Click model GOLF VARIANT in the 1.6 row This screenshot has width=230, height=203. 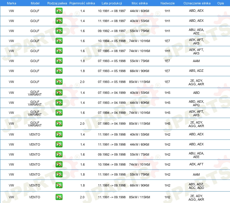pos(35,113)
